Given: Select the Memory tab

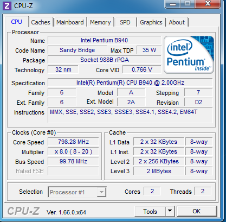Looking at the screenshot, I should click(x=100, y=22).
